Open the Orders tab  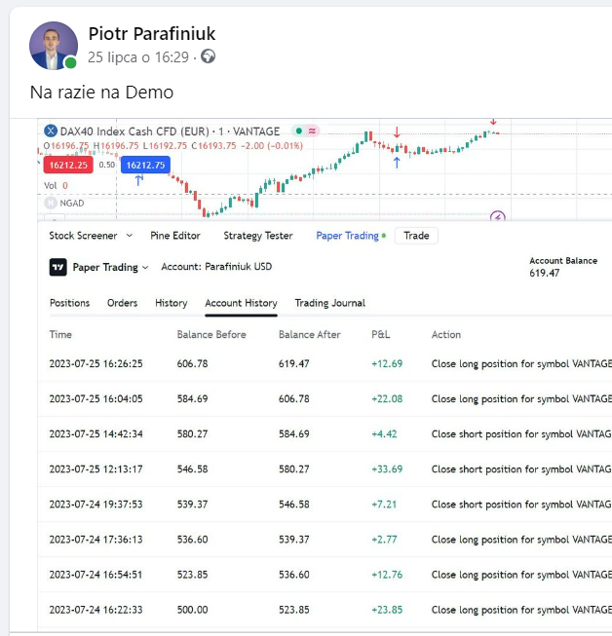(x=122, y=303)
